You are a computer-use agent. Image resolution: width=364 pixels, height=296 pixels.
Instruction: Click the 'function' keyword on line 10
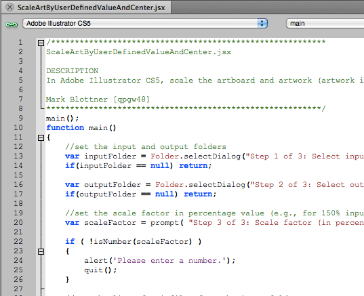coord(65,127)
